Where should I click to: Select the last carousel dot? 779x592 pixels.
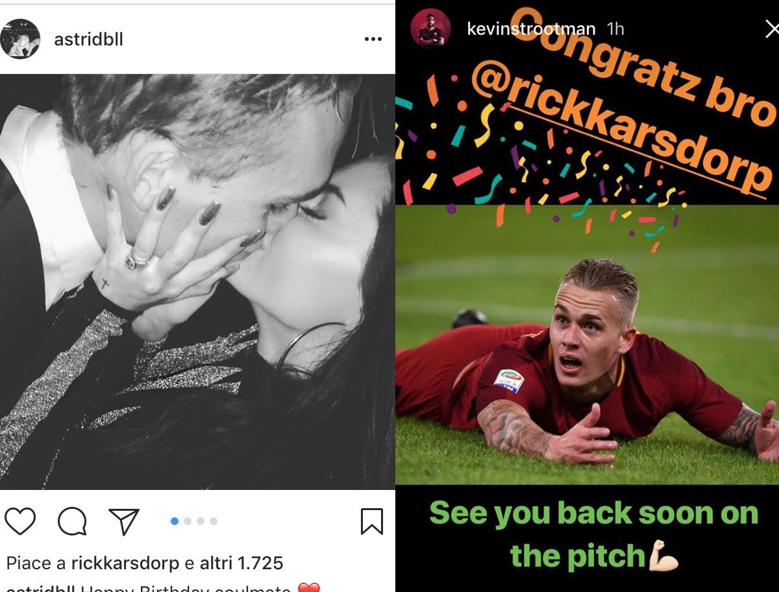[214, 521]
